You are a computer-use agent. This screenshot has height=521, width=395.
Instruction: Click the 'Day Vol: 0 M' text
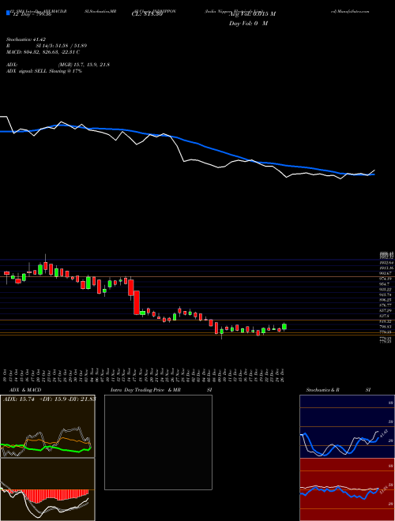[x=248, y=23]
